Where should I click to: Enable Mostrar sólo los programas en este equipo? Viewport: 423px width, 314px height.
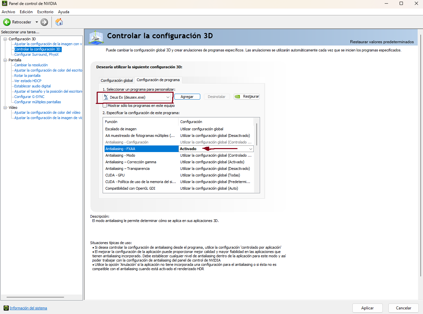click(105, 106)
